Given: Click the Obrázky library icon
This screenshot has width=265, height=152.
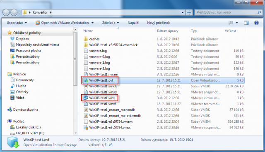Looking at the screenshot, I should click(12, 92).
